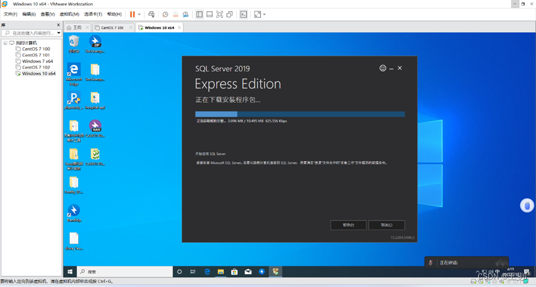This screenshot has height=287, width=536.
Task: Open the library search dropdown arrow
Action: (59, 33)
